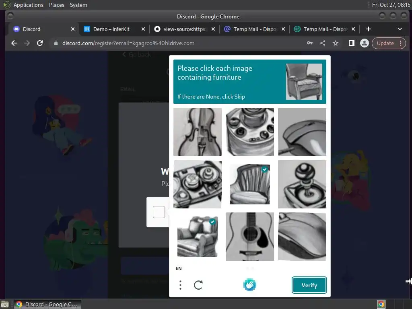
Task: Switch to the second Temp Mail tab
Action: pos(325,29)
